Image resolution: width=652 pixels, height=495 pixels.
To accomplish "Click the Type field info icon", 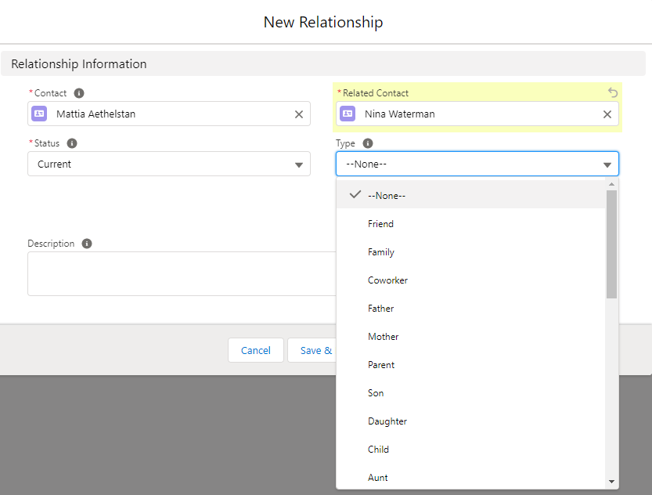I will [x=368, y=143].
